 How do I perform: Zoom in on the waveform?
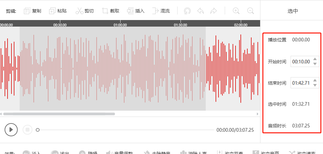click(x=236, y=11)
